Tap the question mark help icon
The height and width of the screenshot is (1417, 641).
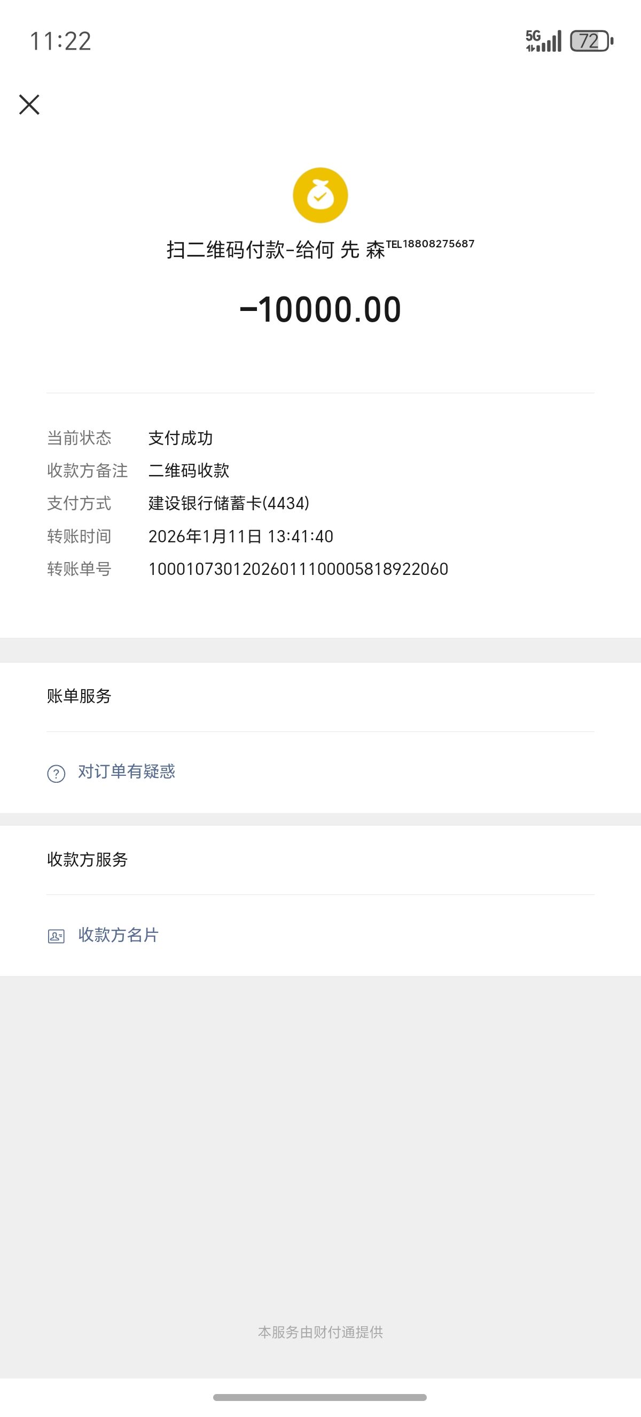coord(56,773)
